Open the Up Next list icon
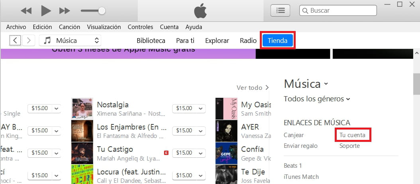The image size is (420, 184). click(280, 11)
